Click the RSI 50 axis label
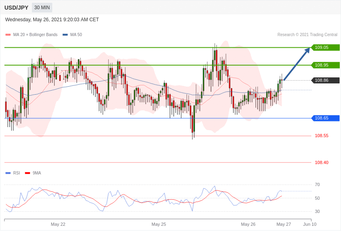 pos(317,198)
